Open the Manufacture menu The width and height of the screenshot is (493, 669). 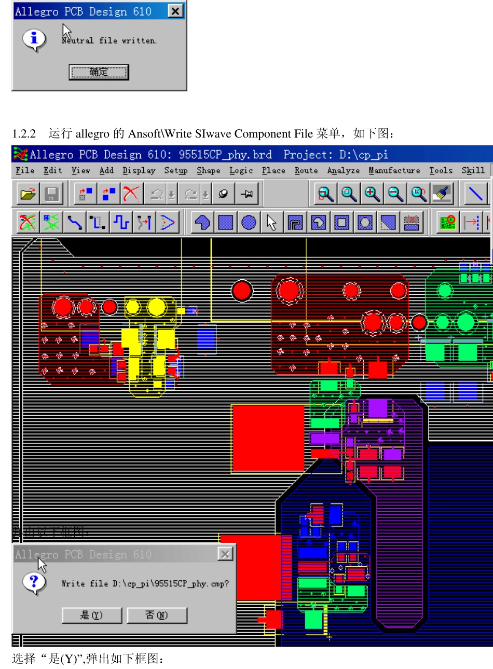click(394, 171)
